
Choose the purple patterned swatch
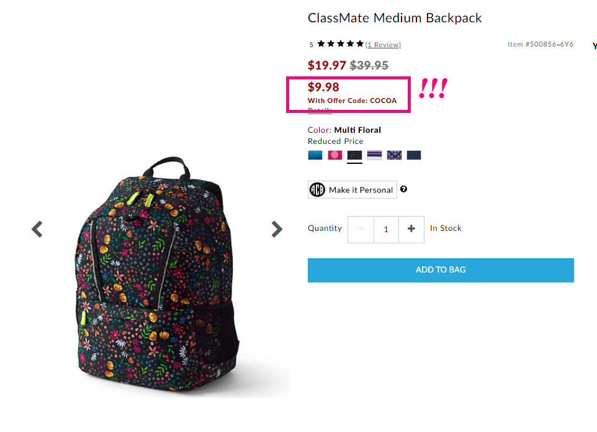click(394, 155)
